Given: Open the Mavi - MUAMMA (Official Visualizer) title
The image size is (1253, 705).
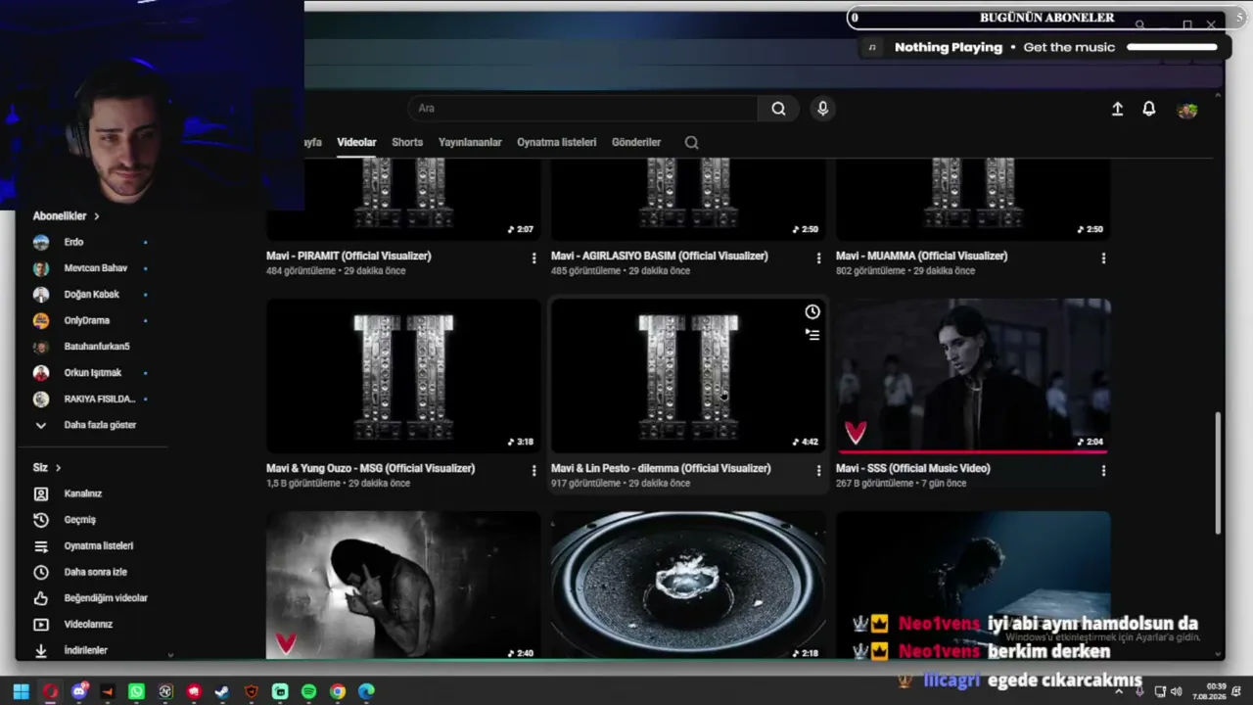Looking at the screenshot, I should point(921,257).
